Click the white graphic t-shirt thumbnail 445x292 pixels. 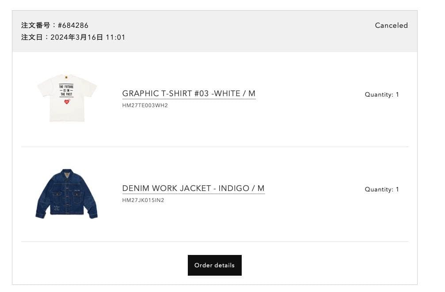pos(67,98)
